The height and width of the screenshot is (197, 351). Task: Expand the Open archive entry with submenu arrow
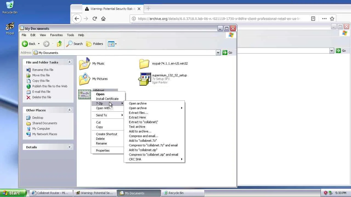[x=154, y=108]
